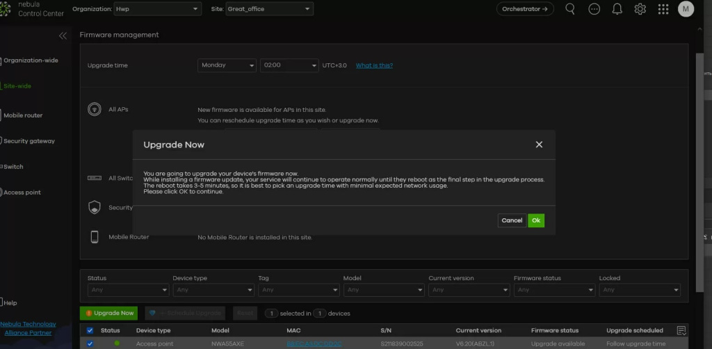Click the search magnifier icon in header

(570, 9)
